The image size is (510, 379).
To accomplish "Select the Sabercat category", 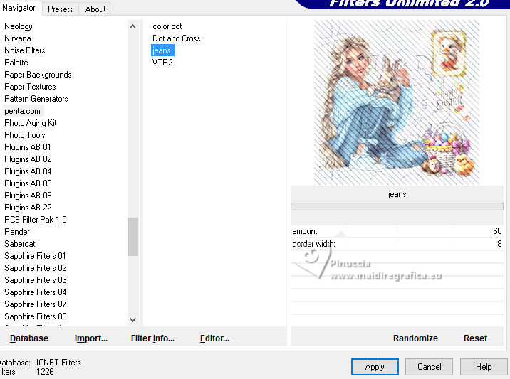I will coord(20,244).
